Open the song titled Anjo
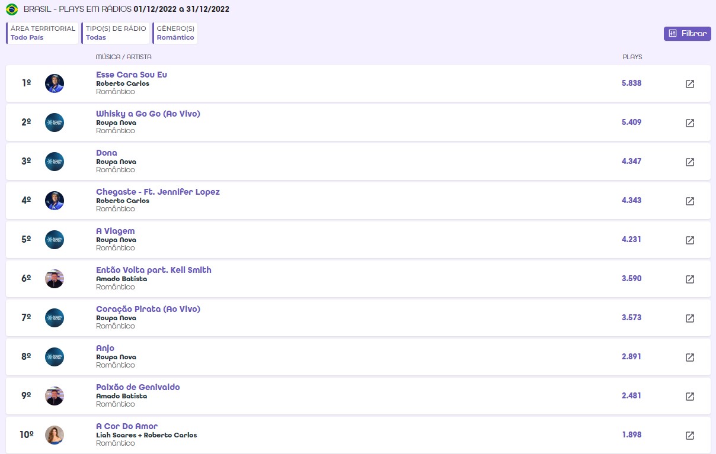716x454 pixels. coord(105,348)
